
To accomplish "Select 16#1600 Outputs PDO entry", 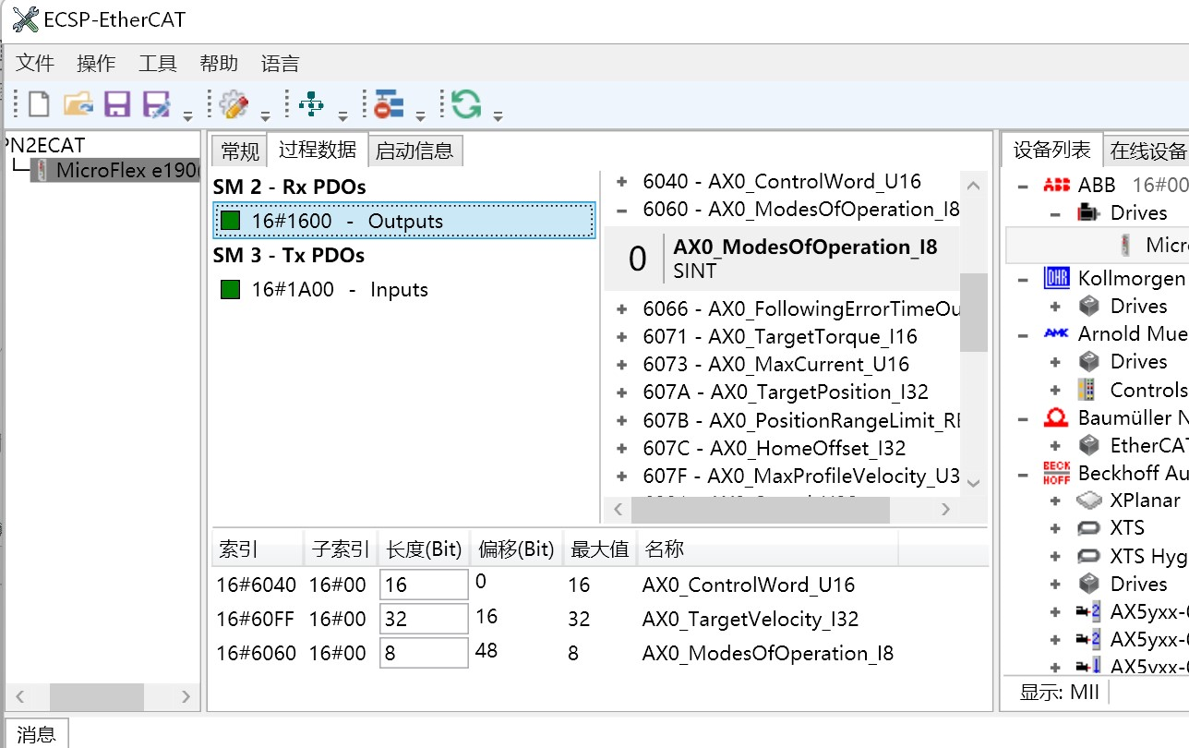I will 404,221.
